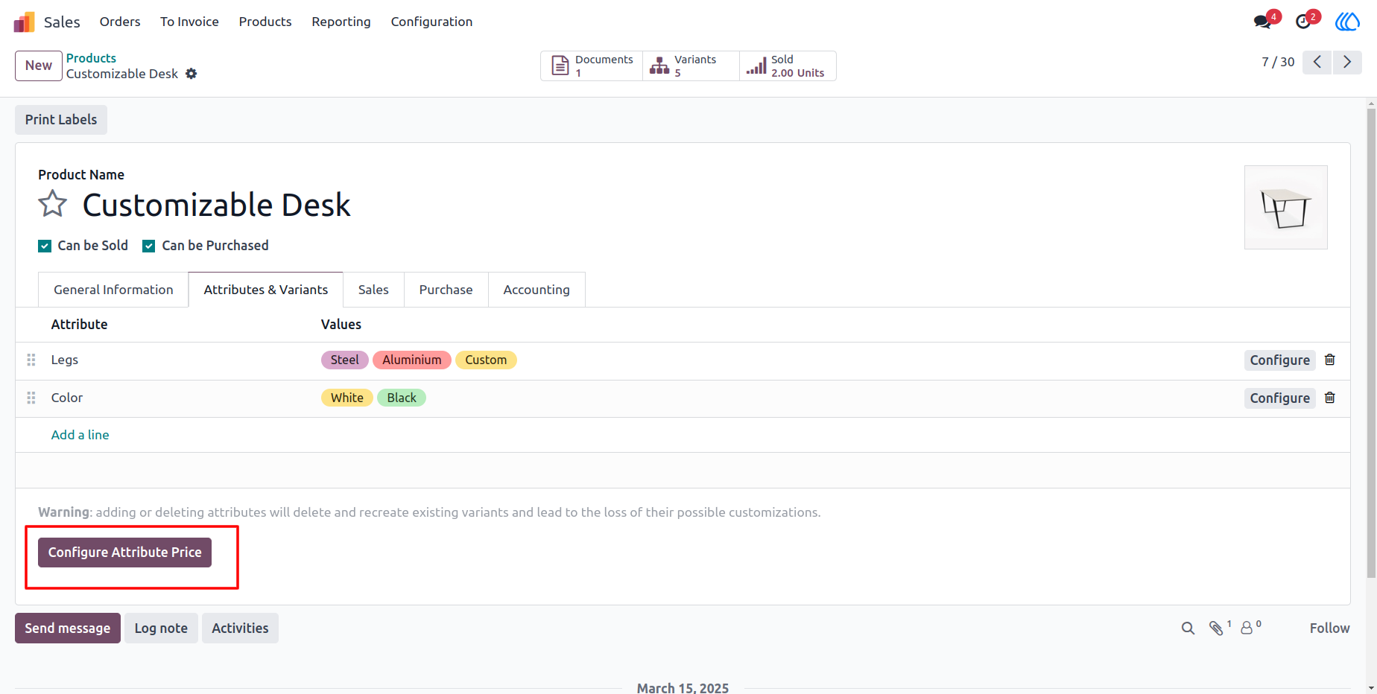Uncheck Can be Sold checkbox

45,246
